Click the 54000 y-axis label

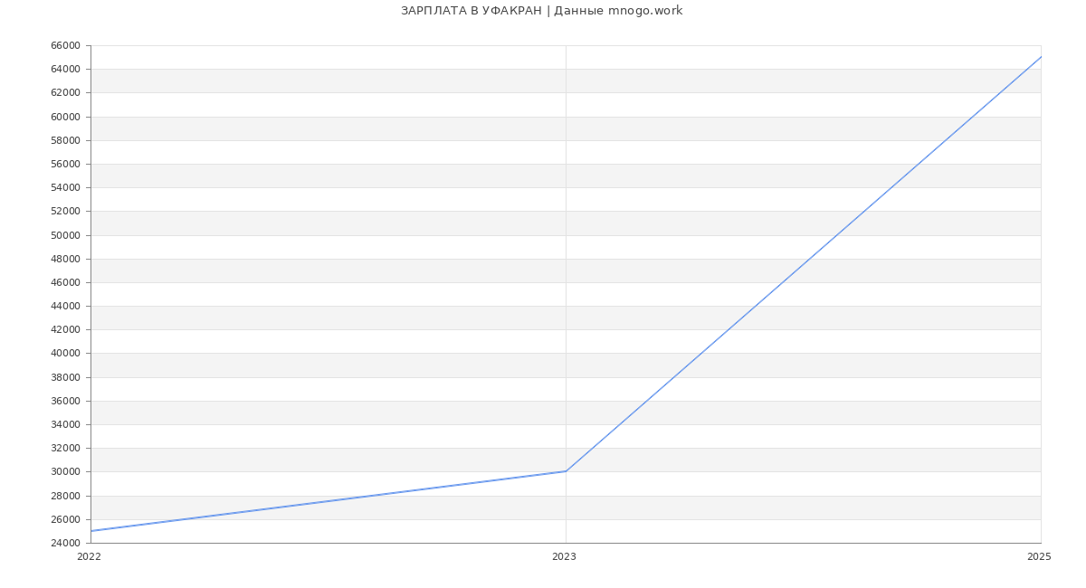click(x=65, y=187)
